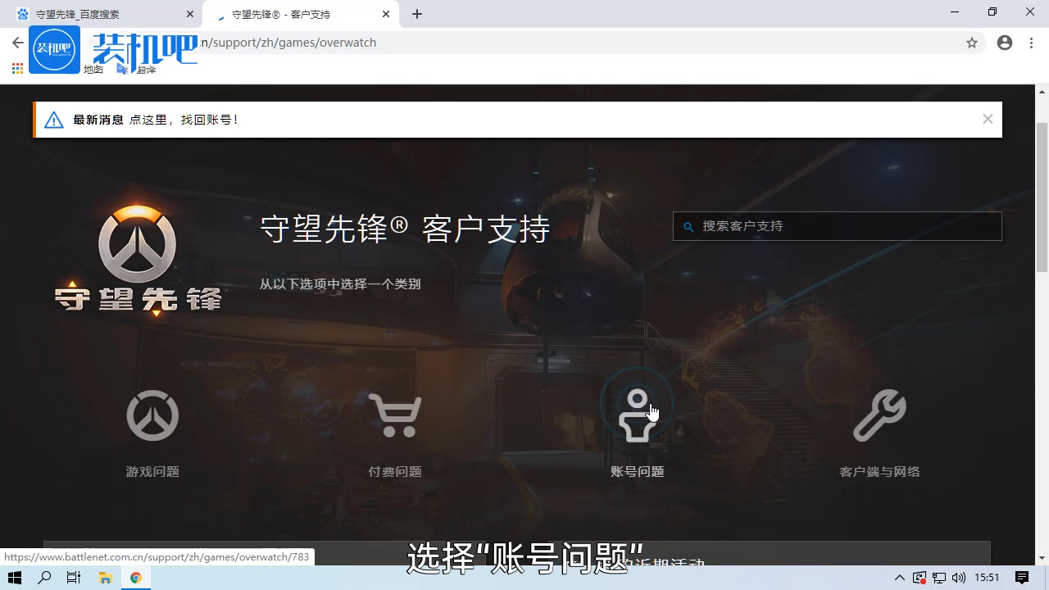Screen dimensions: 1049x590
Task: Go back using the browser back arrow
Action: (x=16, y=43)
